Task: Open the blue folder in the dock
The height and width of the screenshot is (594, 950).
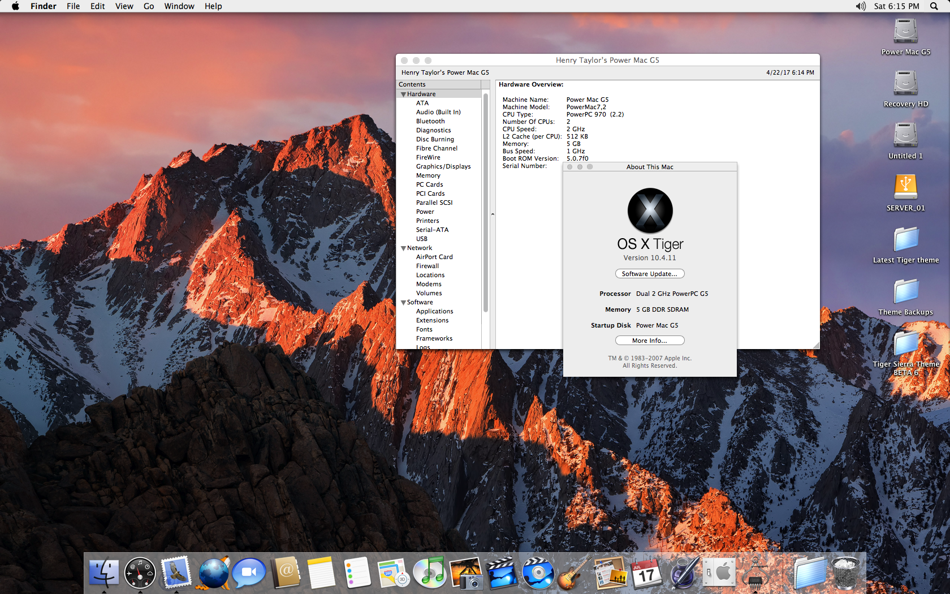Action: (x=809, y=573)
